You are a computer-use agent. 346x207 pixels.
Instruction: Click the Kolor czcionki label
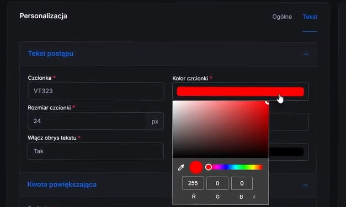pos(190,78)
